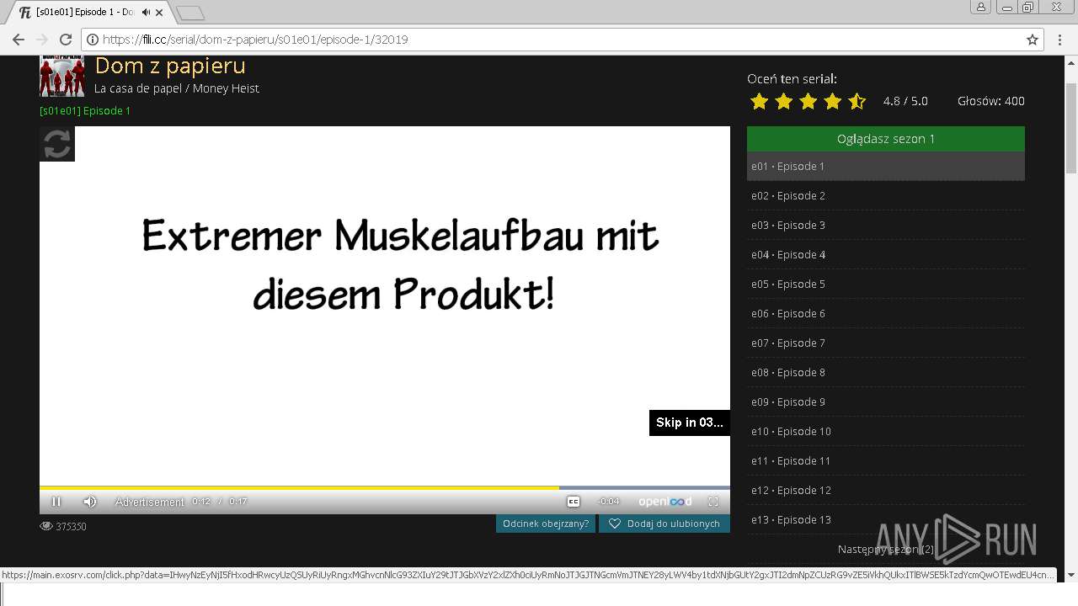Open e13 Episode 13
Screen dimensions: 1078x606
click(886, 519)
